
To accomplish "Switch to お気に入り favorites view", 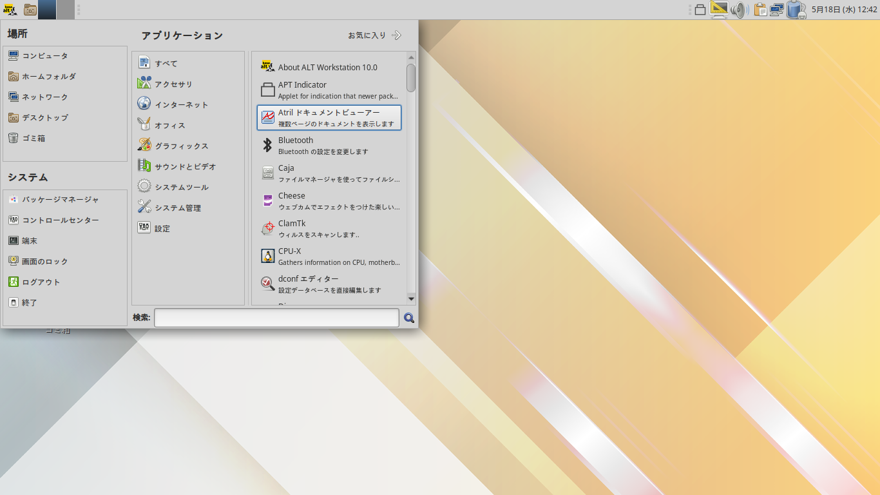I will click(x=375, y=35).
